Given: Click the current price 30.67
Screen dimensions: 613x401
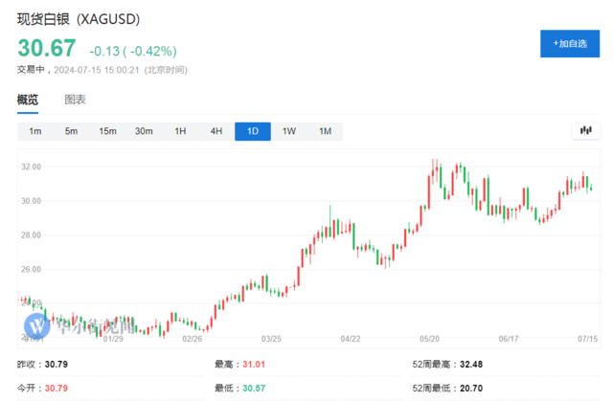Looking at the screenshot, I should (47, 48).
